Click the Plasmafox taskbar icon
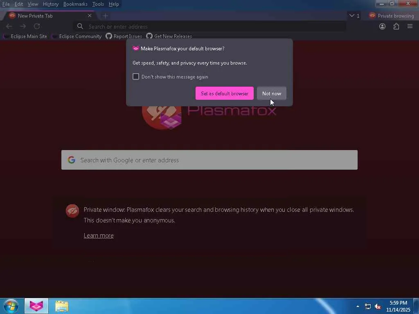Screen dimensions: 419x314 tap(36, 306)
